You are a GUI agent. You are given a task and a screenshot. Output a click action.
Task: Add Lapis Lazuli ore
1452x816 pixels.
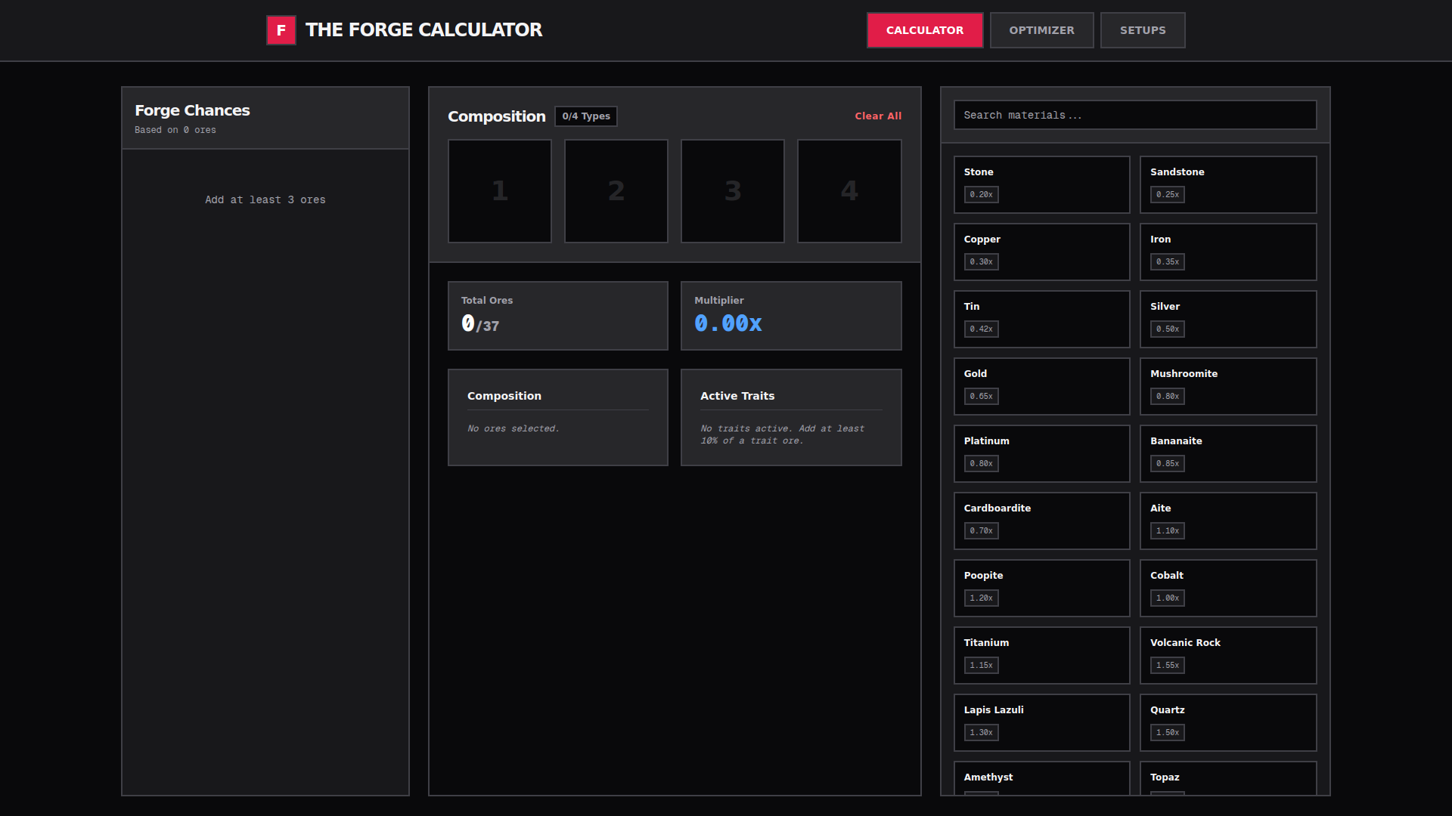(1041, 722)
